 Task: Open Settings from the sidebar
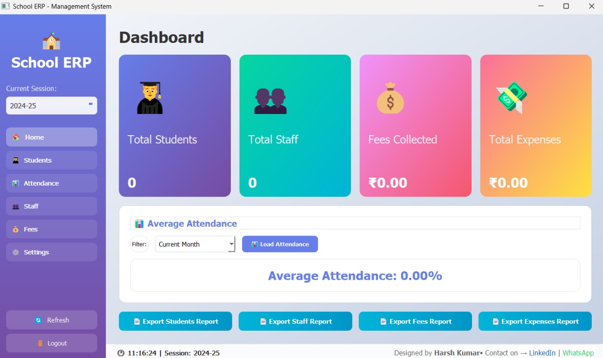(51, 252)
